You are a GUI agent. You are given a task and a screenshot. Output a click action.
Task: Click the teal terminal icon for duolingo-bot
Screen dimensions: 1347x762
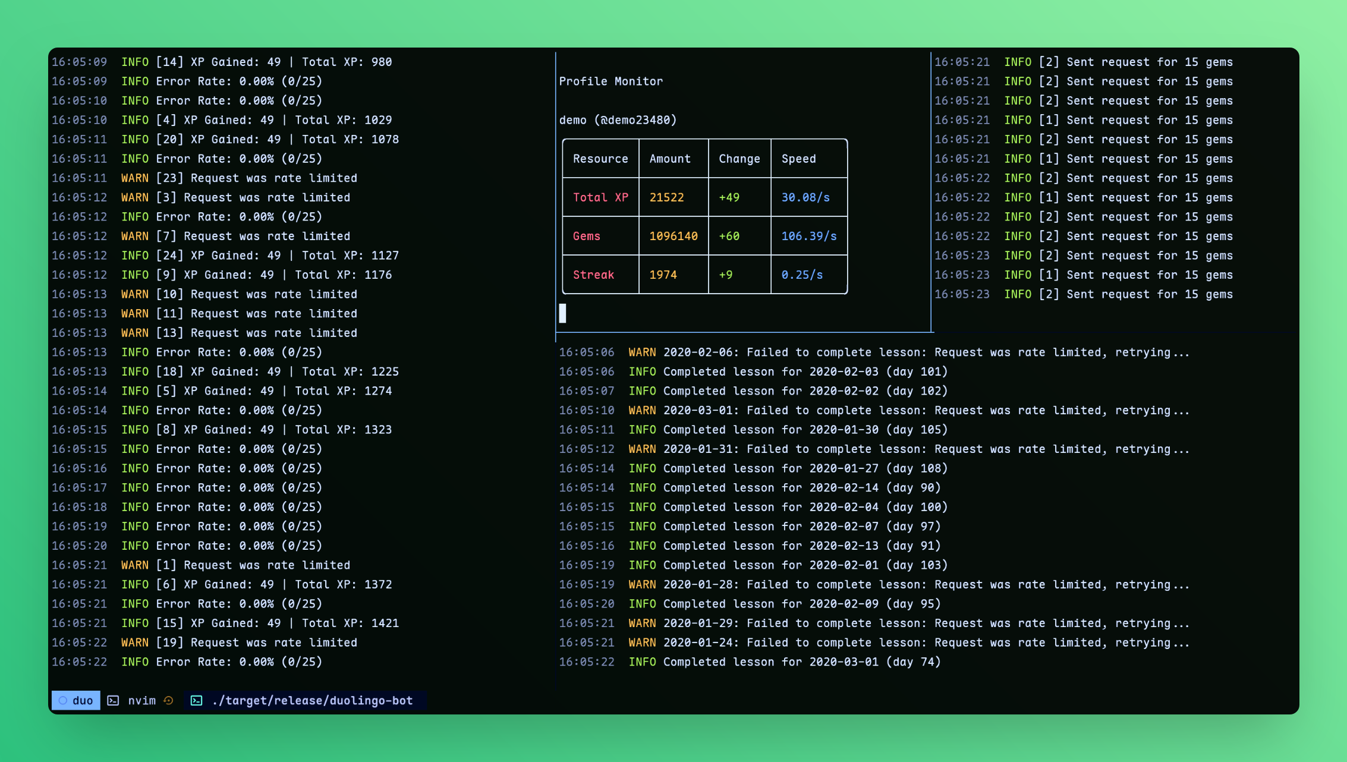196,700
